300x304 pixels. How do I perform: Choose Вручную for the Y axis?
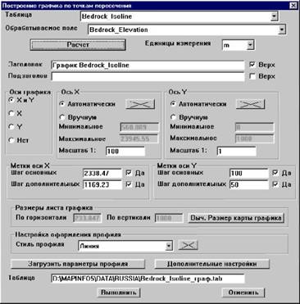click(x=173, y=117)
